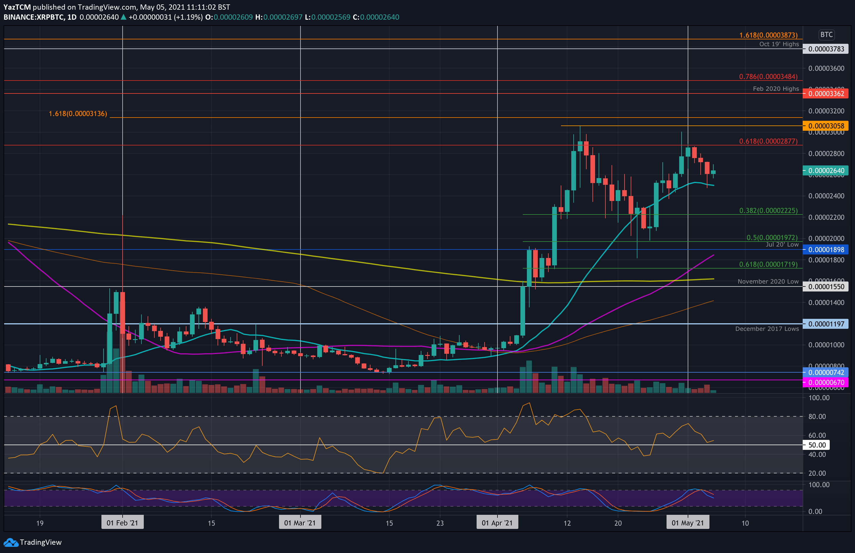This screenshot has height=553, width=855.
Task: Select the 0.618(0.00002877) Fibonacci label
Action: coord(768,141)
